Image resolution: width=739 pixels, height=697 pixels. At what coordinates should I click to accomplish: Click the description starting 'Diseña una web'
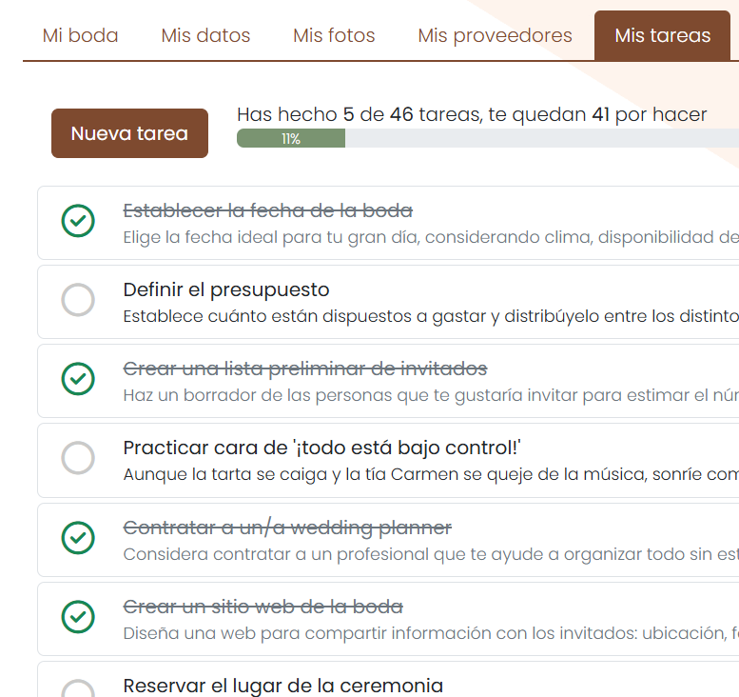coord(431,633)
